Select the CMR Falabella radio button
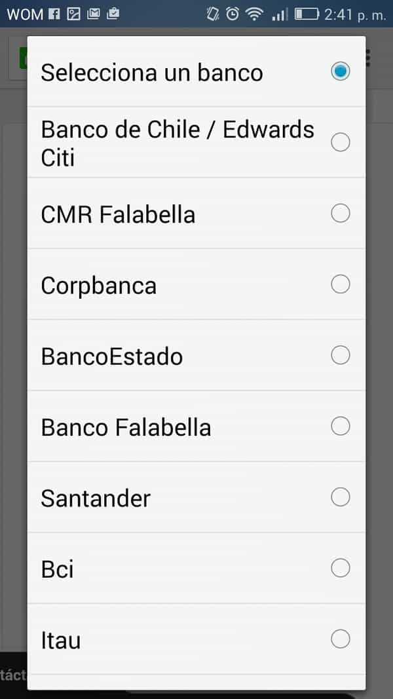 340,214
